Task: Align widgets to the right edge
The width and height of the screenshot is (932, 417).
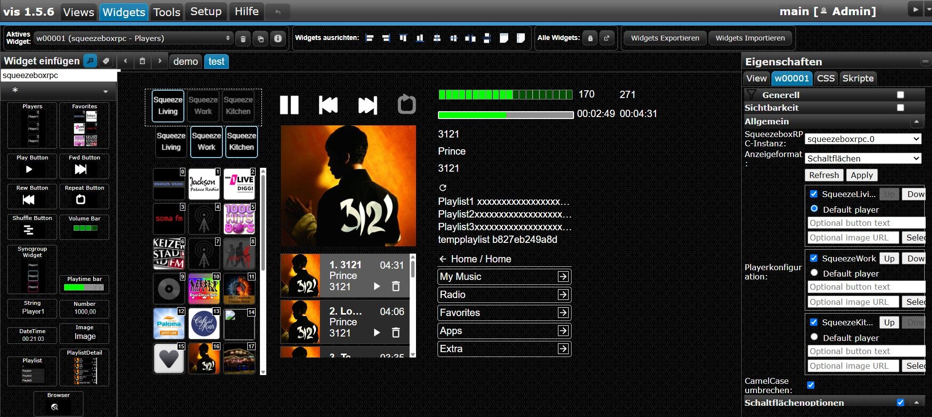Action: (386, 38)
